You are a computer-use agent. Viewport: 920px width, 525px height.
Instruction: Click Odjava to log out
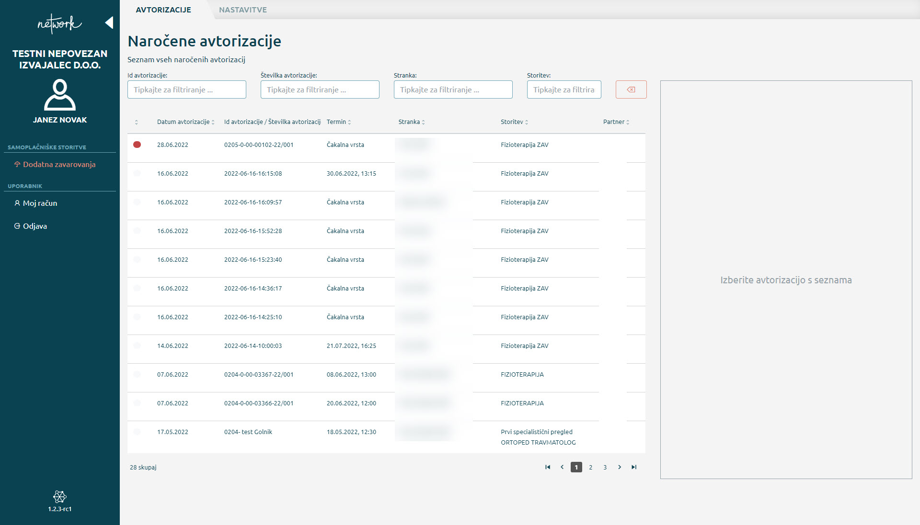click(34, 226)
